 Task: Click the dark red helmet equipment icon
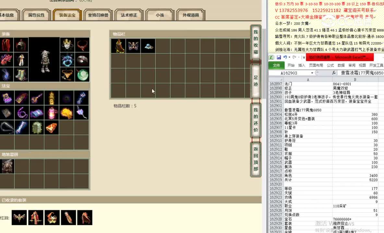pyautogui.click(x=21, y=45)
